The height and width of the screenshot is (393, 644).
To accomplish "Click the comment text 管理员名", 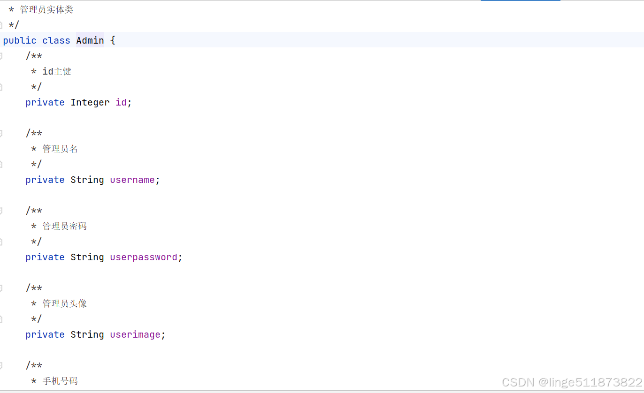I will pyautogui.click(x=60, y=149).
